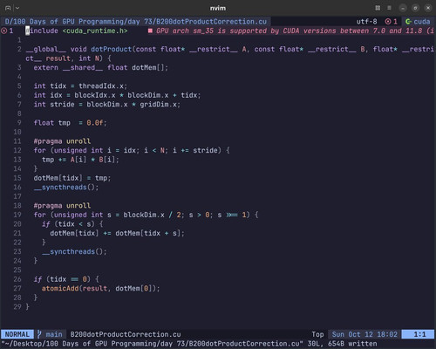Click __syncthreads() on line 16
Image resolution: width=436 pixels, height=349 pixels.
[x=66, y=188]
